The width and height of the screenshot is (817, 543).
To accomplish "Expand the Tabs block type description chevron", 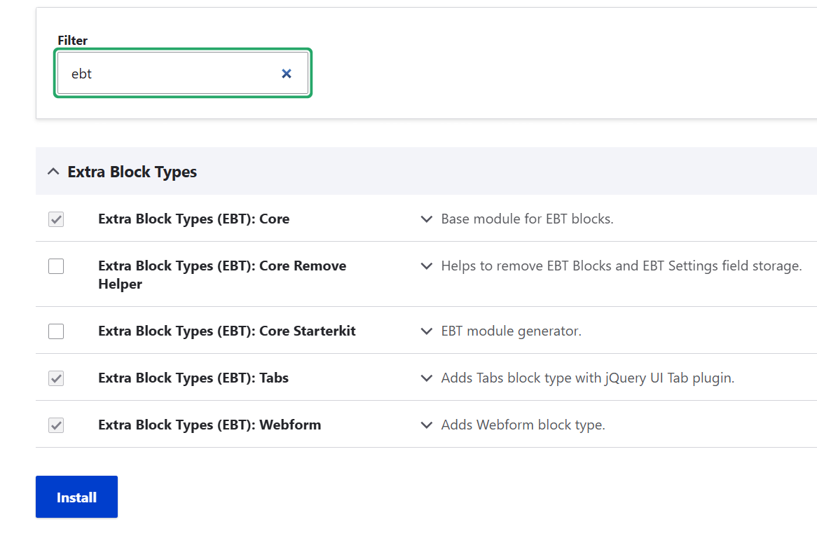I will click(x=426, y=378).
